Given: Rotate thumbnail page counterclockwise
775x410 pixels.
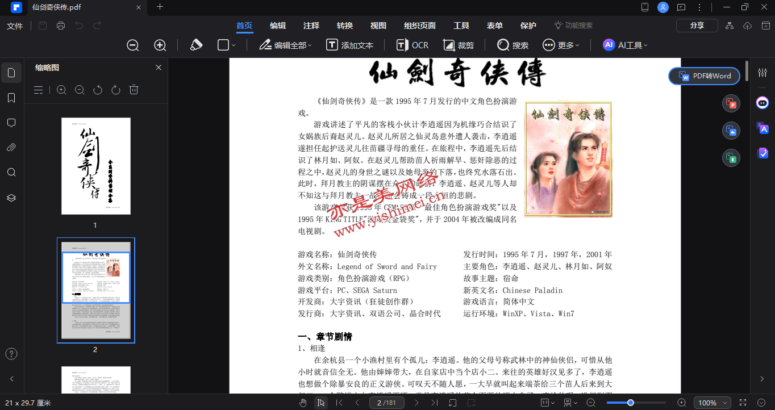Looking at the screenshot, I should (x=98, y=90).
